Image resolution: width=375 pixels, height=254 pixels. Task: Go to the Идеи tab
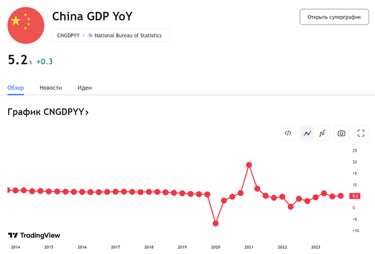(x=85, y=88)
